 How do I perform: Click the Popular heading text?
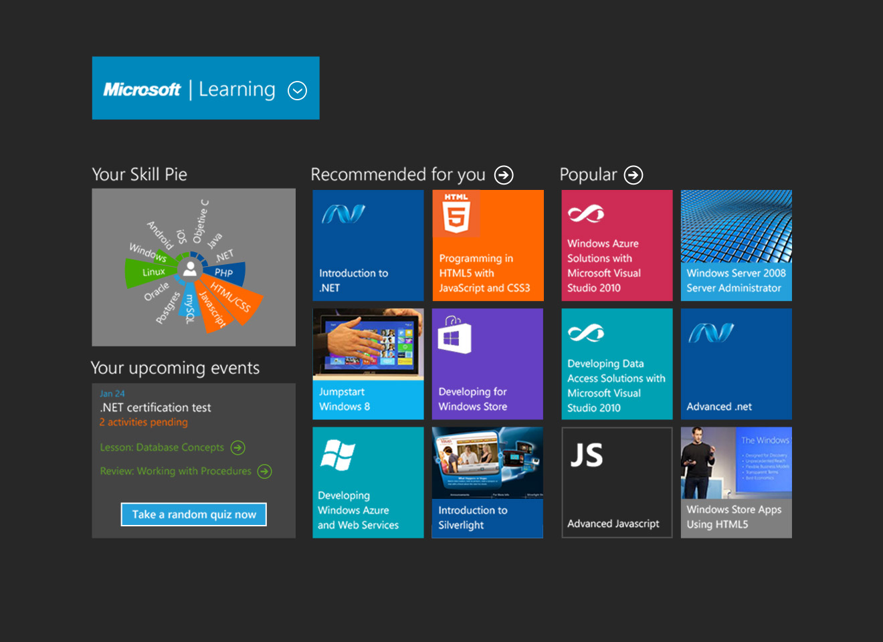point(588,175)
